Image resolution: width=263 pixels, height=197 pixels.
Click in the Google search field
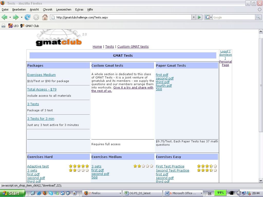click(234, 17)
